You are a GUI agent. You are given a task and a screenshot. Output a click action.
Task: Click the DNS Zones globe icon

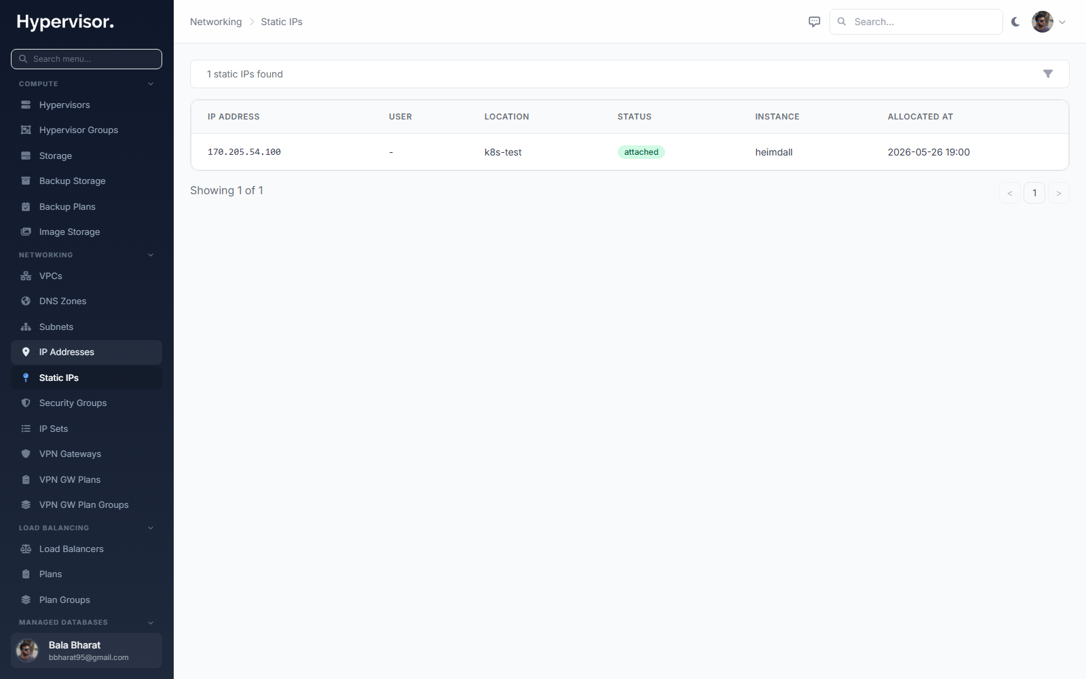[26, 301]
